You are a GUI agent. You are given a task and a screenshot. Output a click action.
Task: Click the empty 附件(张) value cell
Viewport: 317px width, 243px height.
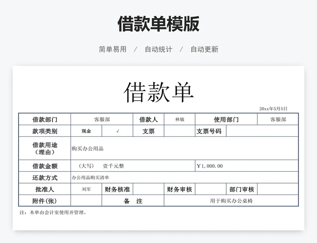(86, 201)
